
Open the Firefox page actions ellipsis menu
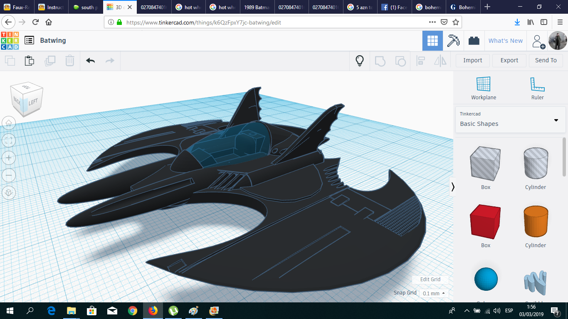432,22
